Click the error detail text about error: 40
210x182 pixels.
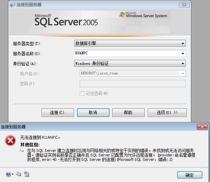tap(111, 155)
